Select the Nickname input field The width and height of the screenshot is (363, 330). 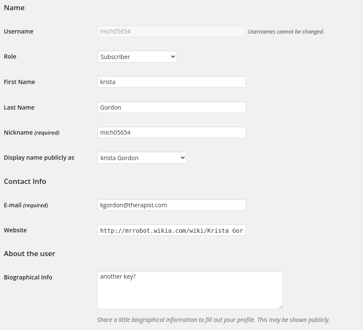pyautogui.click(x=172, y=133)
